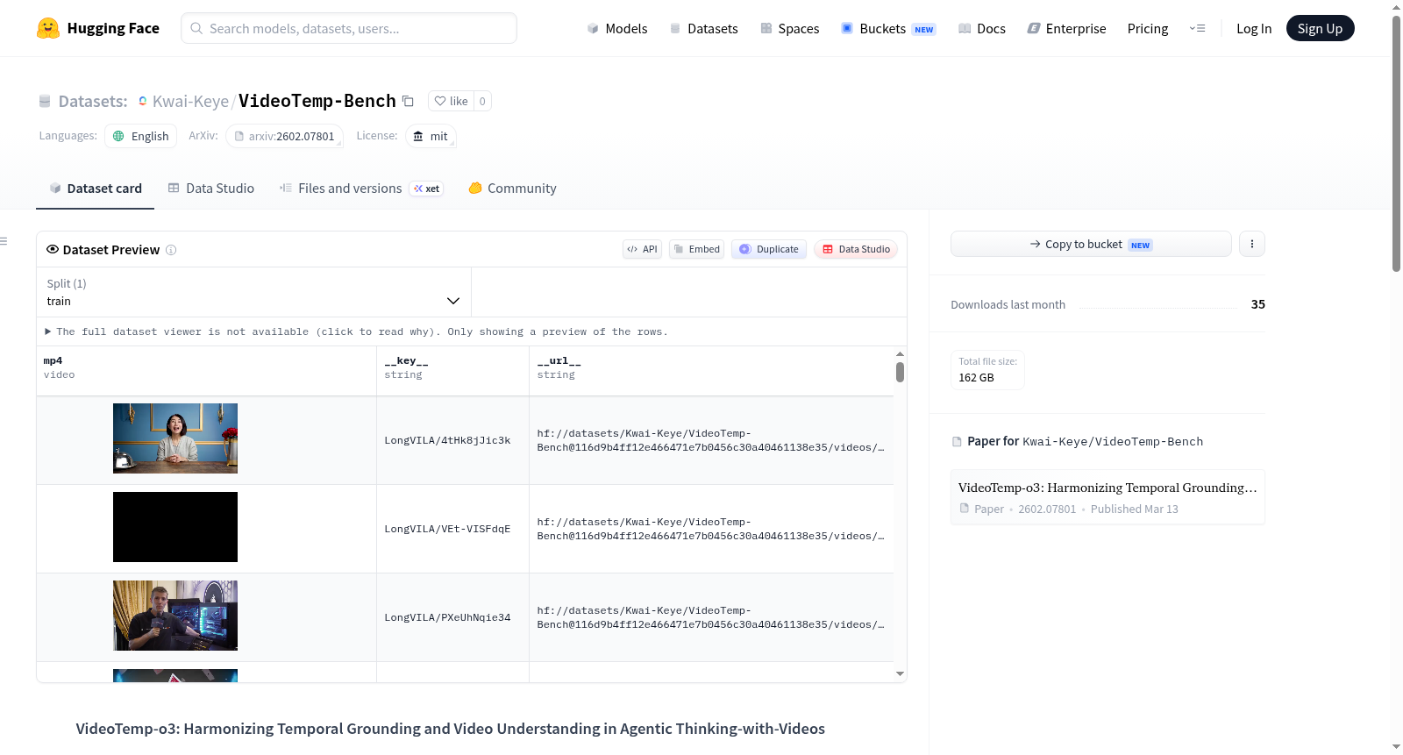Like the VideoTemp-Bench dataset

point(451,101)
